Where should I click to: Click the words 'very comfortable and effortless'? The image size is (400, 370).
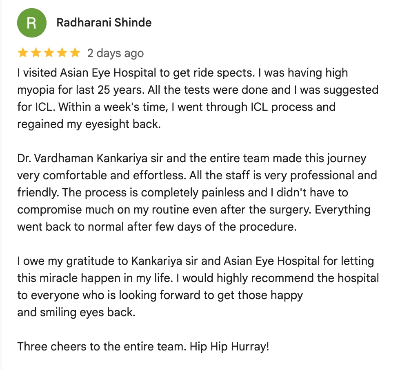102,176
